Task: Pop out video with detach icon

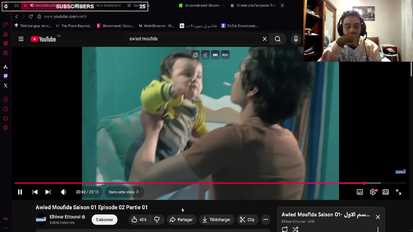Action: point(195,55)
